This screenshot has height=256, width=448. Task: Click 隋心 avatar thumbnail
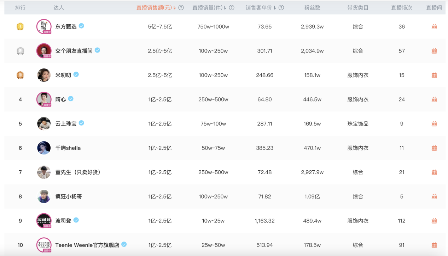click(x=44, y=99)
